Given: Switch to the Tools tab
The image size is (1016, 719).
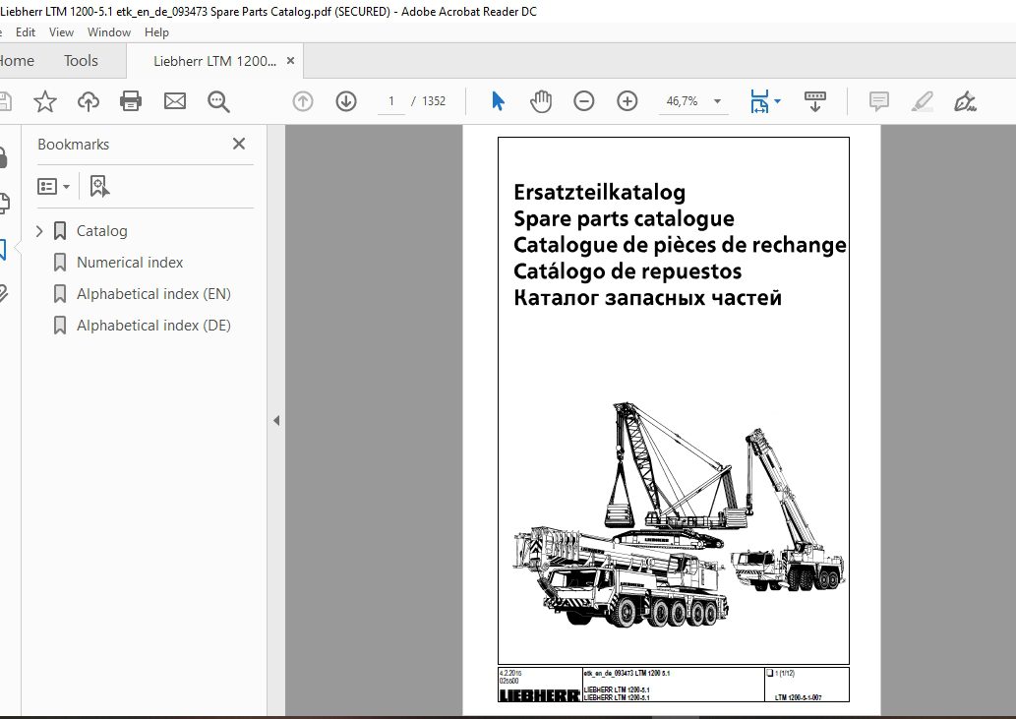Looking at the screenshot, I should (x=81, y=61).
